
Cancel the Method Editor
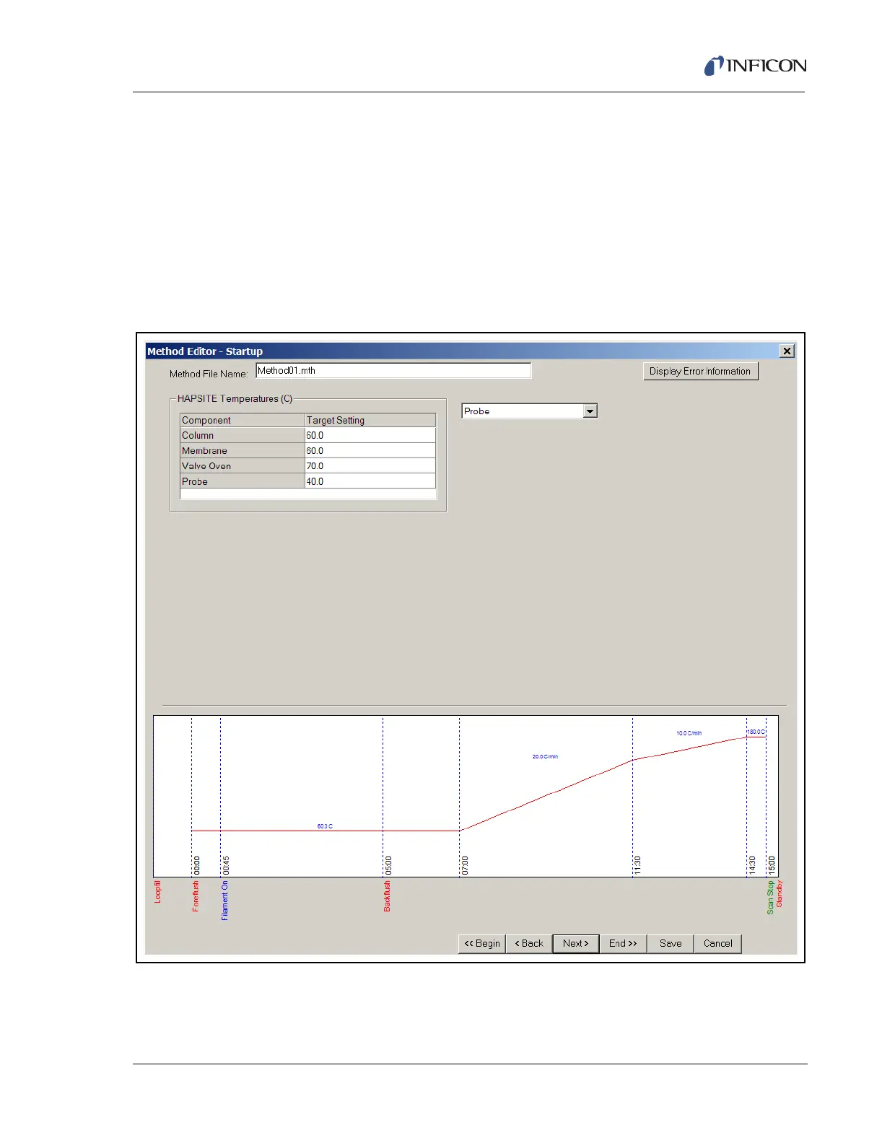tap(718, 944)
